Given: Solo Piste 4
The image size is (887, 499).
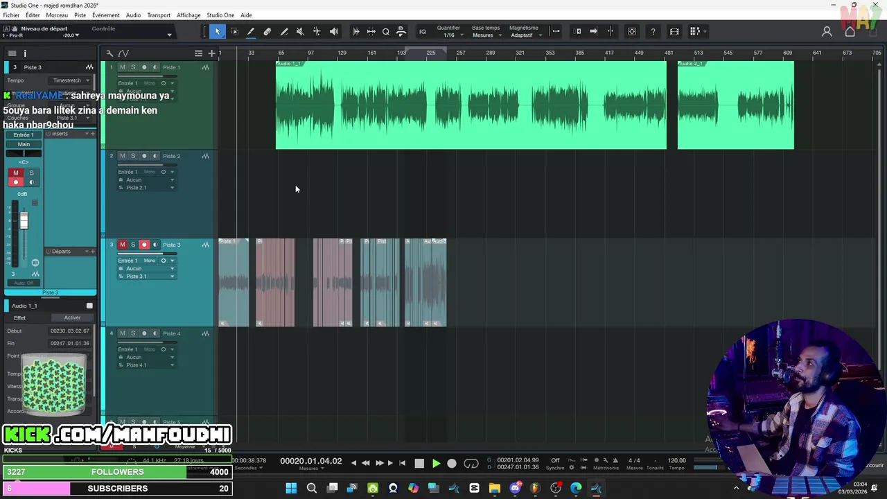Looking at the screenshot, I should tap(133, 333).
